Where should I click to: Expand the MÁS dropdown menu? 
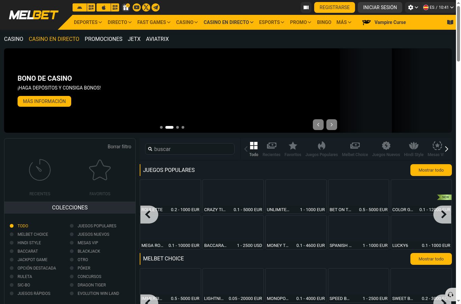(344, 22)
